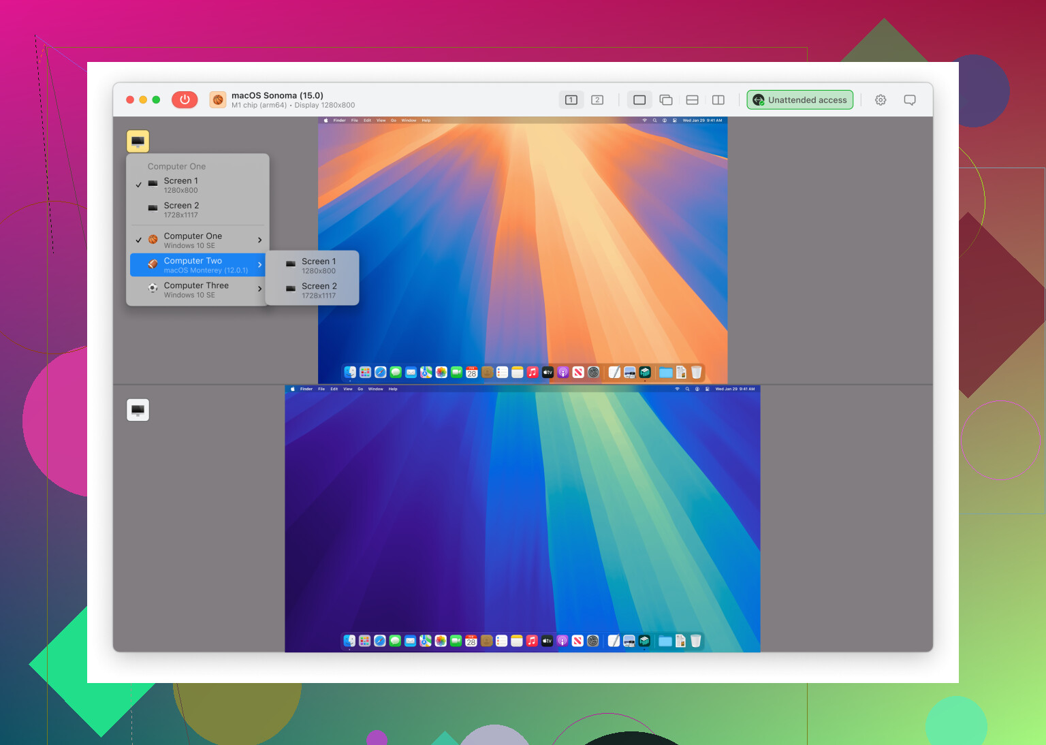Image resolution: width=1046 pixels, height=745 pixels.
Task: Open Music in the upper remote screen dock
Action: pyautogui.click(x=533, y=372)
